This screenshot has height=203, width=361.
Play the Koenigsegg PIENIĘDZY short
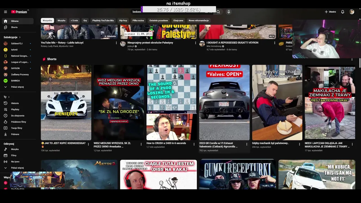tap(66, 102)
